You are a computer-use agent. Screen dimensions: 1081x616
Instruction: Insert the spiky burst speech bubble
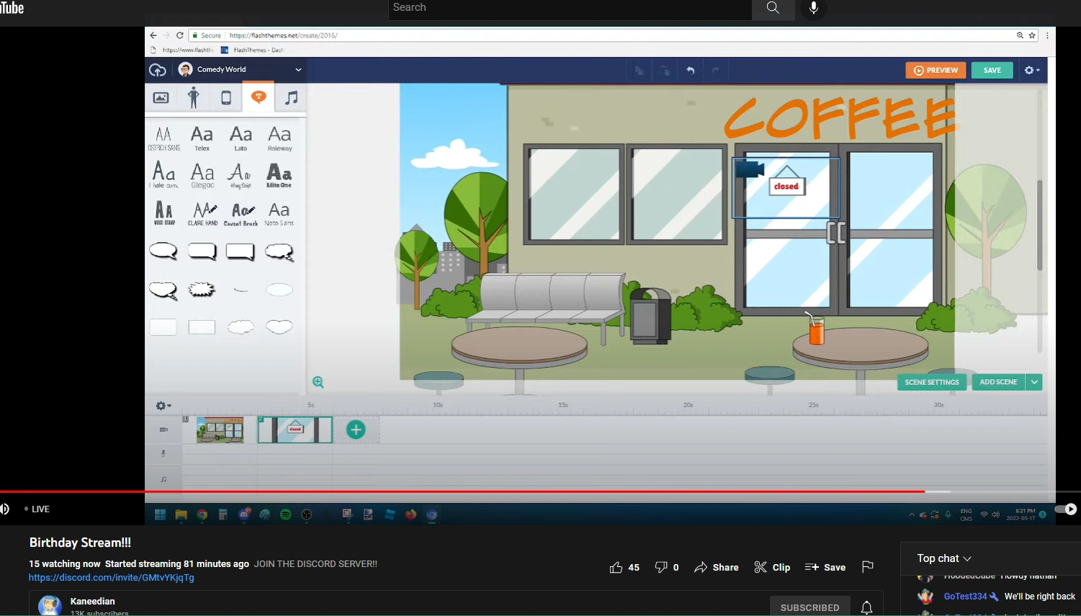point(202,290)
